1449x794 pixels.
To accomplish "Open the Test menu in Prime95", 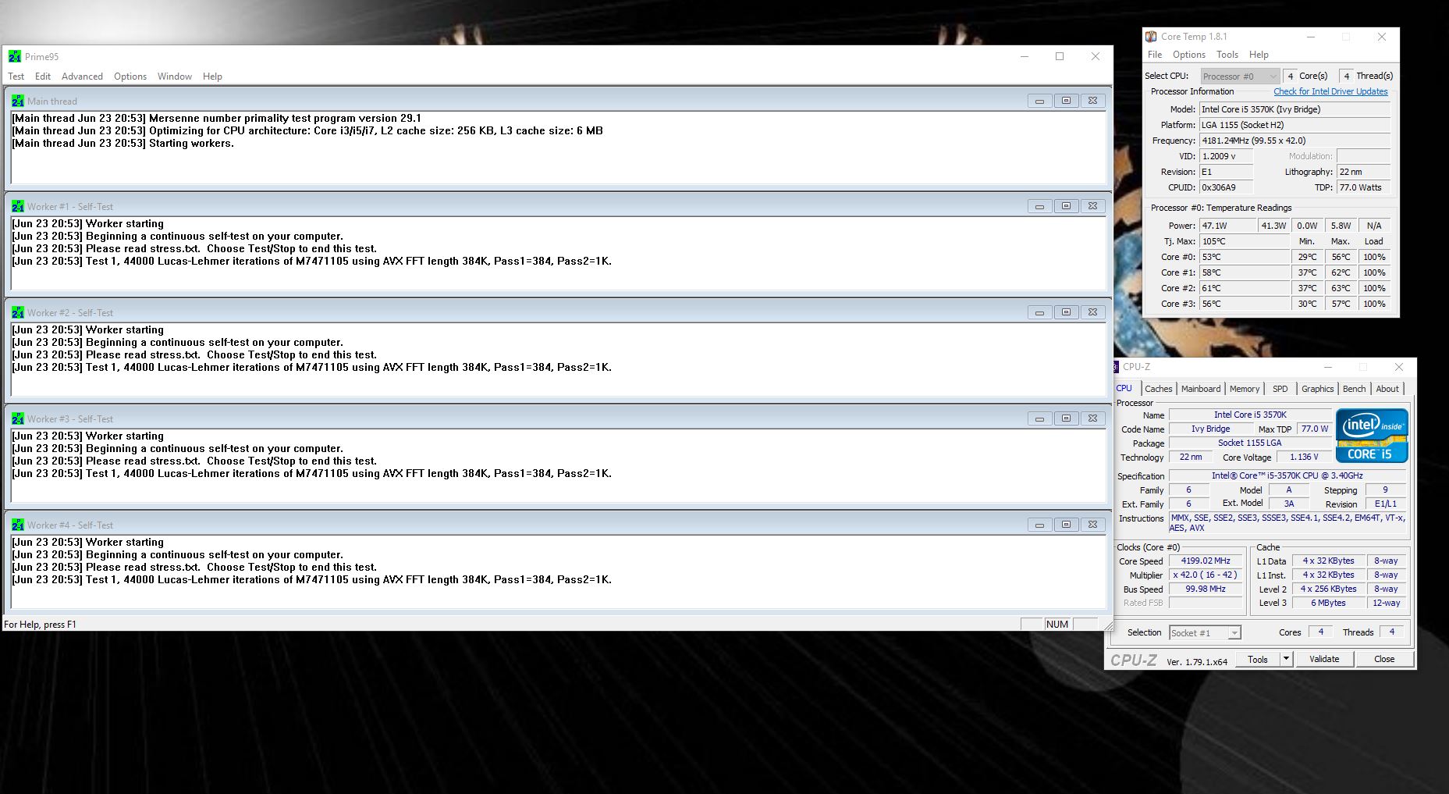I will (x=16, y=77).
